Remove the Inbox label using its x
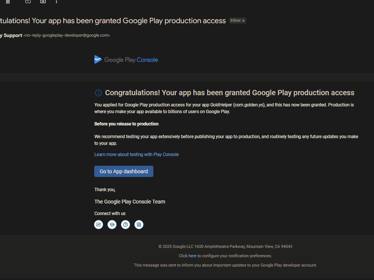374x280 pixels. (243, 21)
